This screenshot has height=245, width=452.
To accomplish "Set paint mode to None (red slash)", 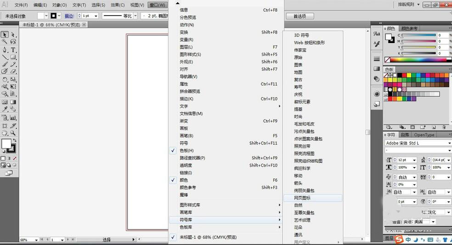I will click(x=14, y=158).
